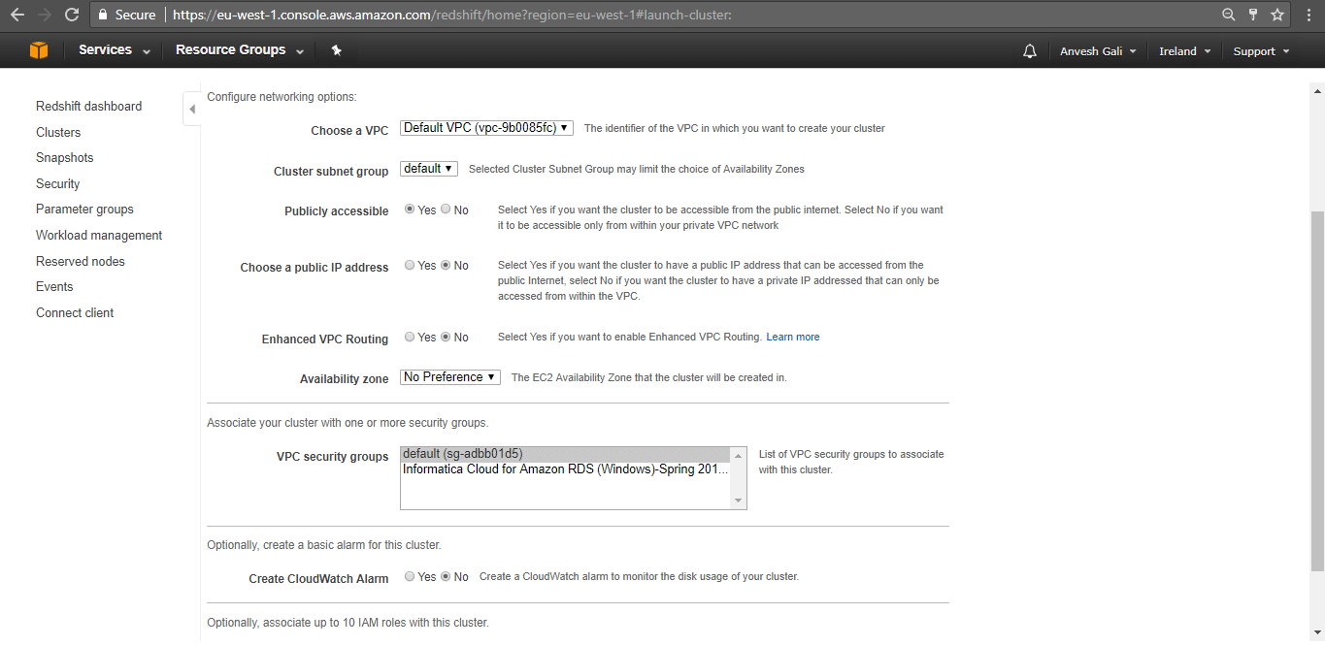Select No for Create CloudWatch Alarm
Viewport: 1325px width, 646px height.
[x=446, y=576]
